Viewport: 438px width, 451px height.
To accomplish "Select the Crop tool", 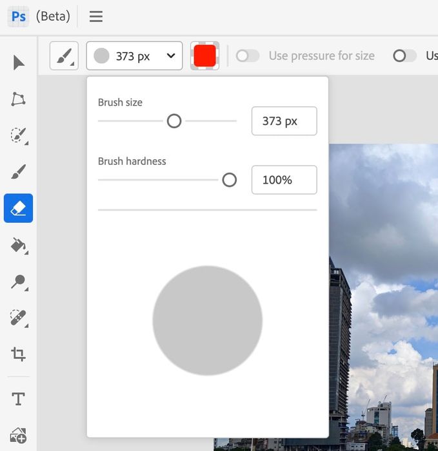I will click(19, 354).
